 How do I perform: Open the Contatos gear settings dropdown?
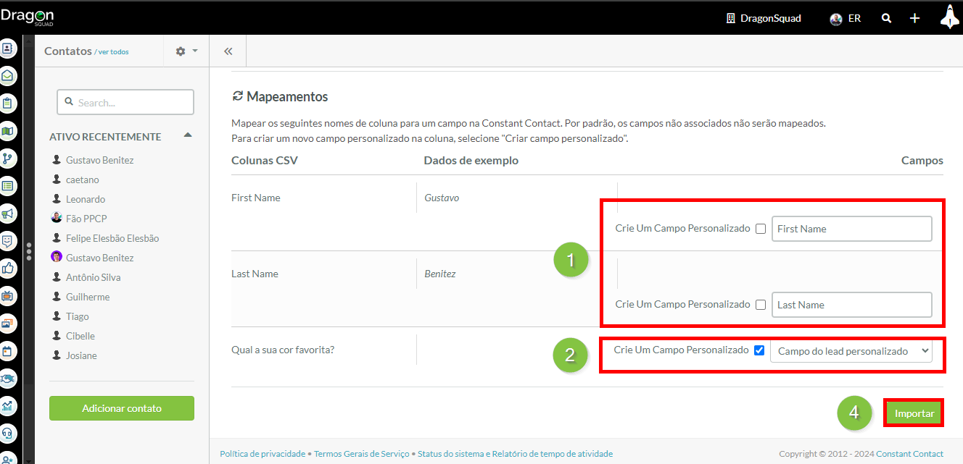tap(186, 51)
